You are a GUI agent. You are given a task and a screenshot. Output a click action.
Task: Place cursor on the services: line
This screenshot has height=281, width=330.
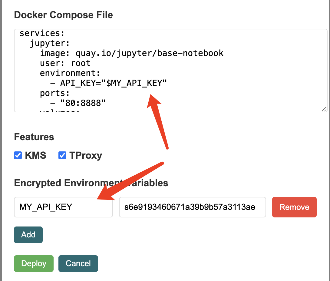pyautogui.click(x=42, y=33)
